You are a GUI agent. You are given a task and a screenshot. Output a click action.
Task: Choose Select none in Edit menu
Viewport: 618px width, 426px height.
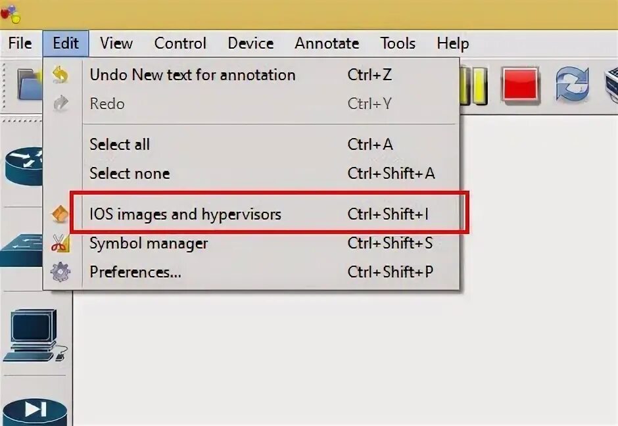coord(130,174)
